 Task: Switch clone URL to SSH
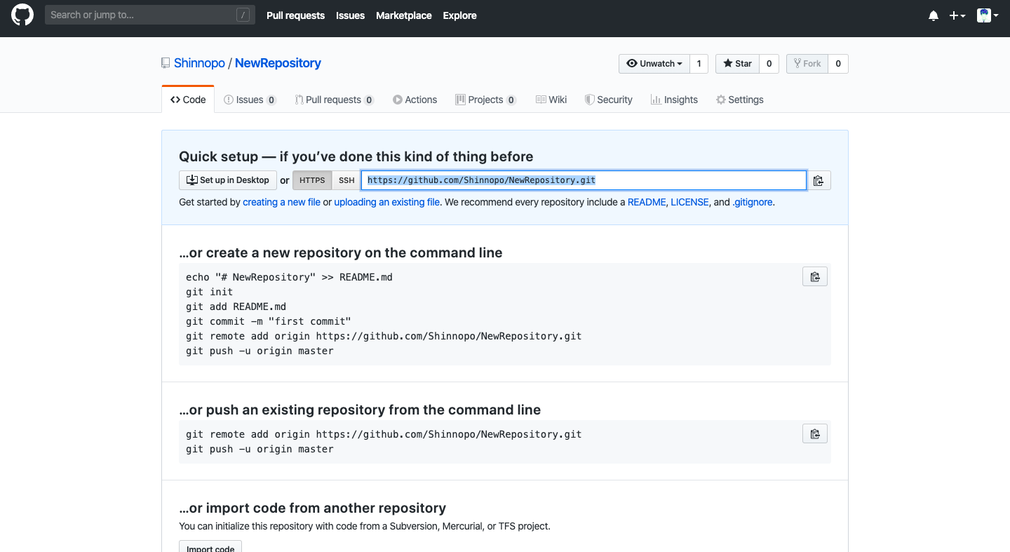tap(346, 180)
